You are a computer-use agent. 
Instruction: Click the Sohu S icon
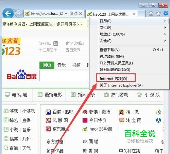[122, 112]
